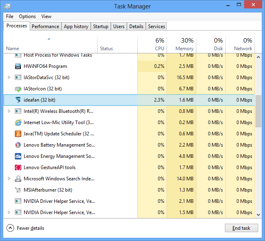The height and width of the screenshot is (241, 265).
Task: Collapse view with Fewer details arrow icon
Action: [x=10, y=228]
